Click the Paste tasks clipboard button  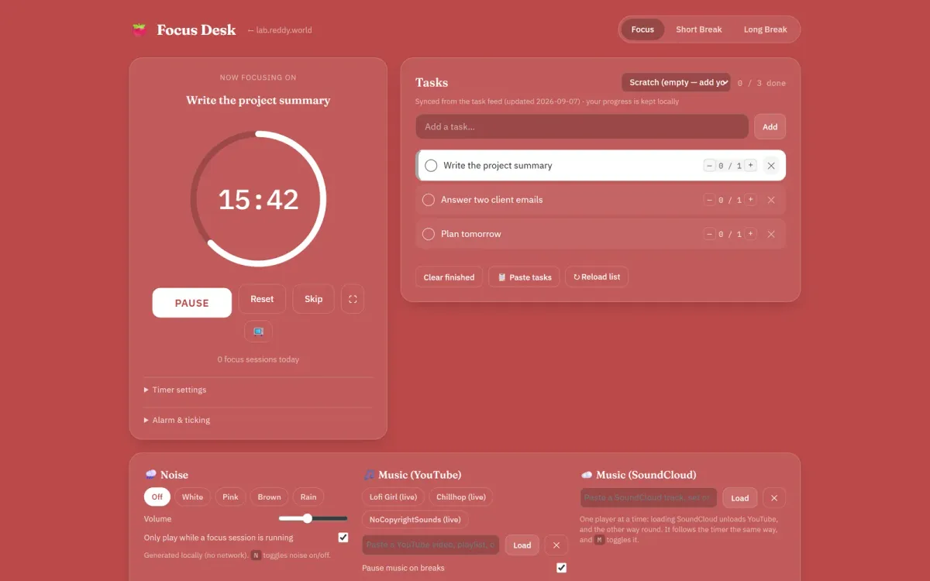(x=525, y=277)
